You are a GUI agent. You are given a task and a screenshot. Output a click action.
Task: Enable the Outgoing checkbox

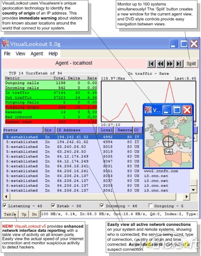pos(151,206)
